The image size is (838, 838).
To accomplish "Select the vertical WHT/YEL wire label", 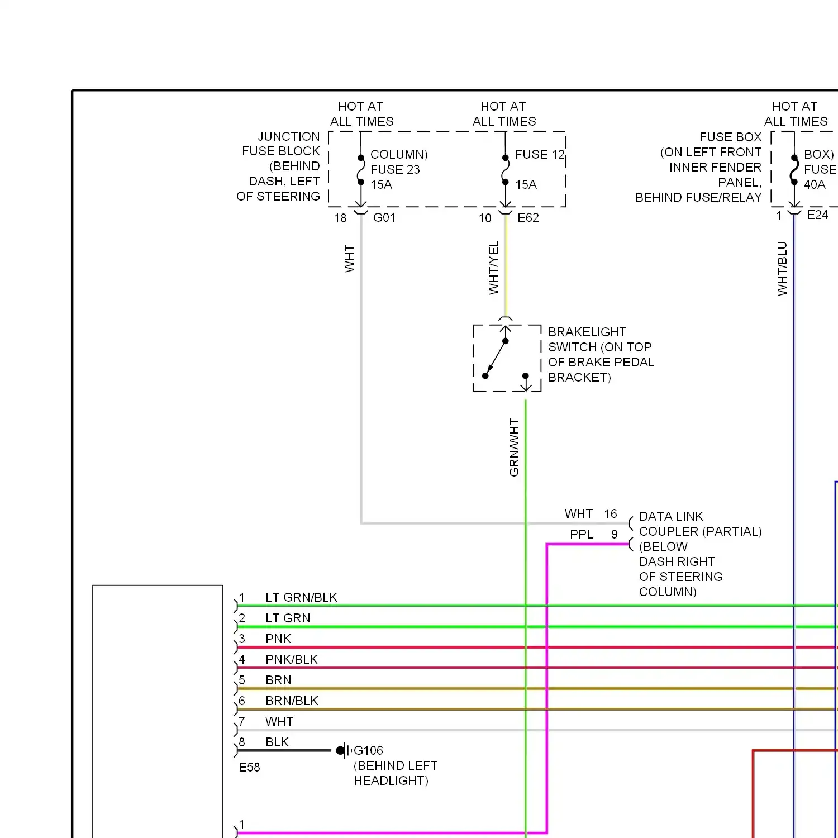I will [x=493, y=268].
